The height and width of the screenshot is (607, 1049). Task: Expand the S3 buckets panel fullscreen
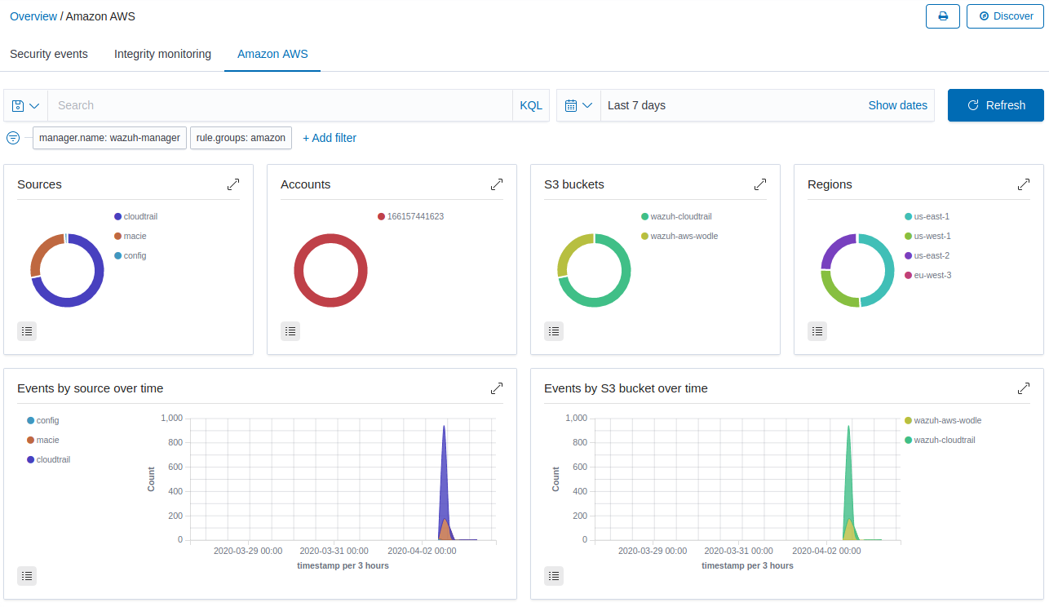[760, 184]
